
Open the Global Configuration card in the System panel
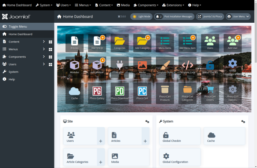180,157
